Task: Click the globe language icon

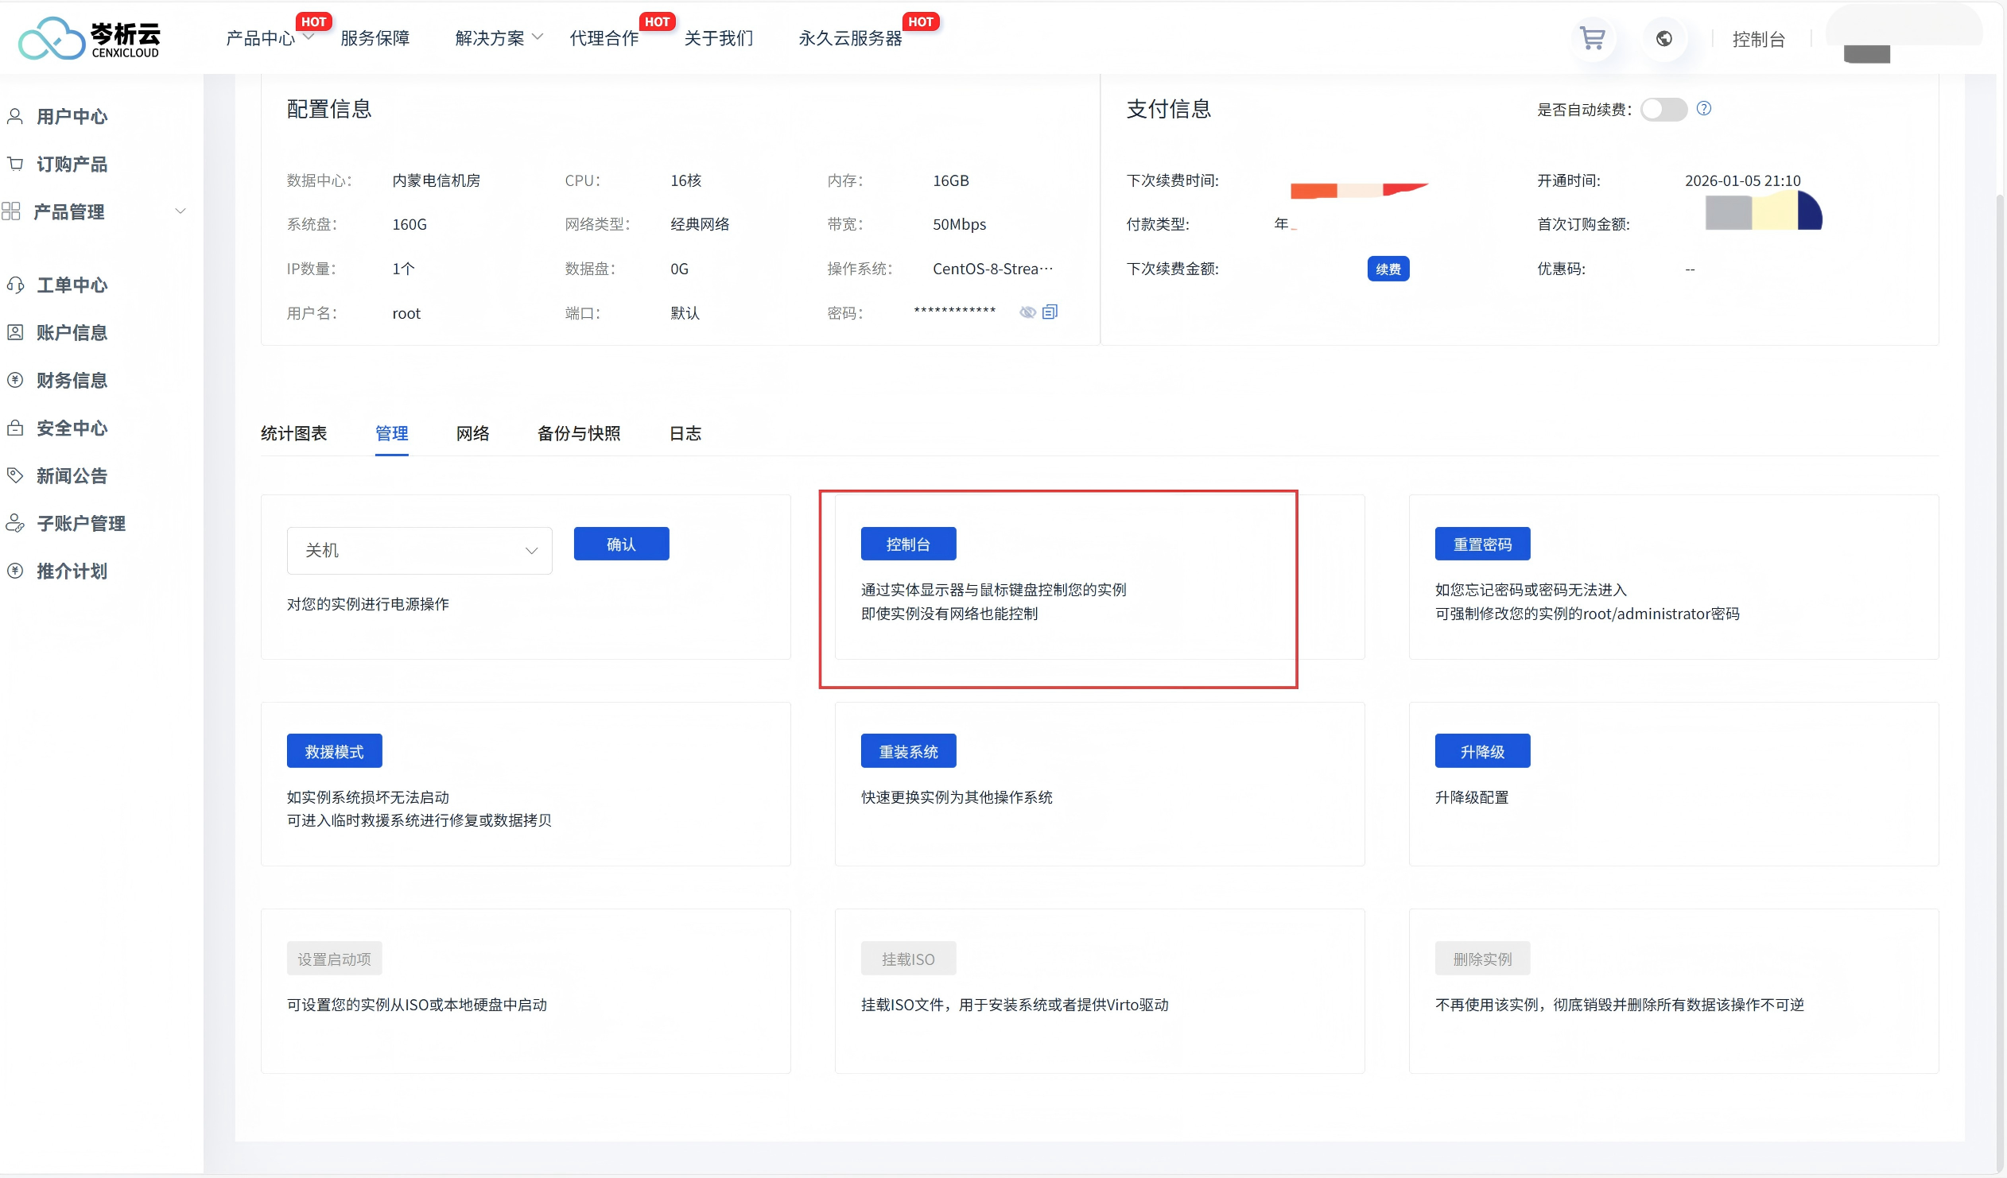Action: click(1663, 38)
